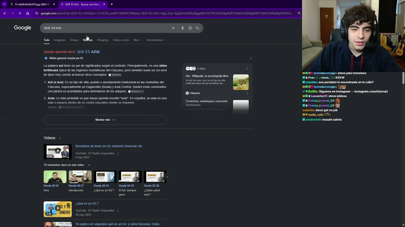Screen dimensions: 405x227
Task: View site information in address bar
Action: (37, 13)
